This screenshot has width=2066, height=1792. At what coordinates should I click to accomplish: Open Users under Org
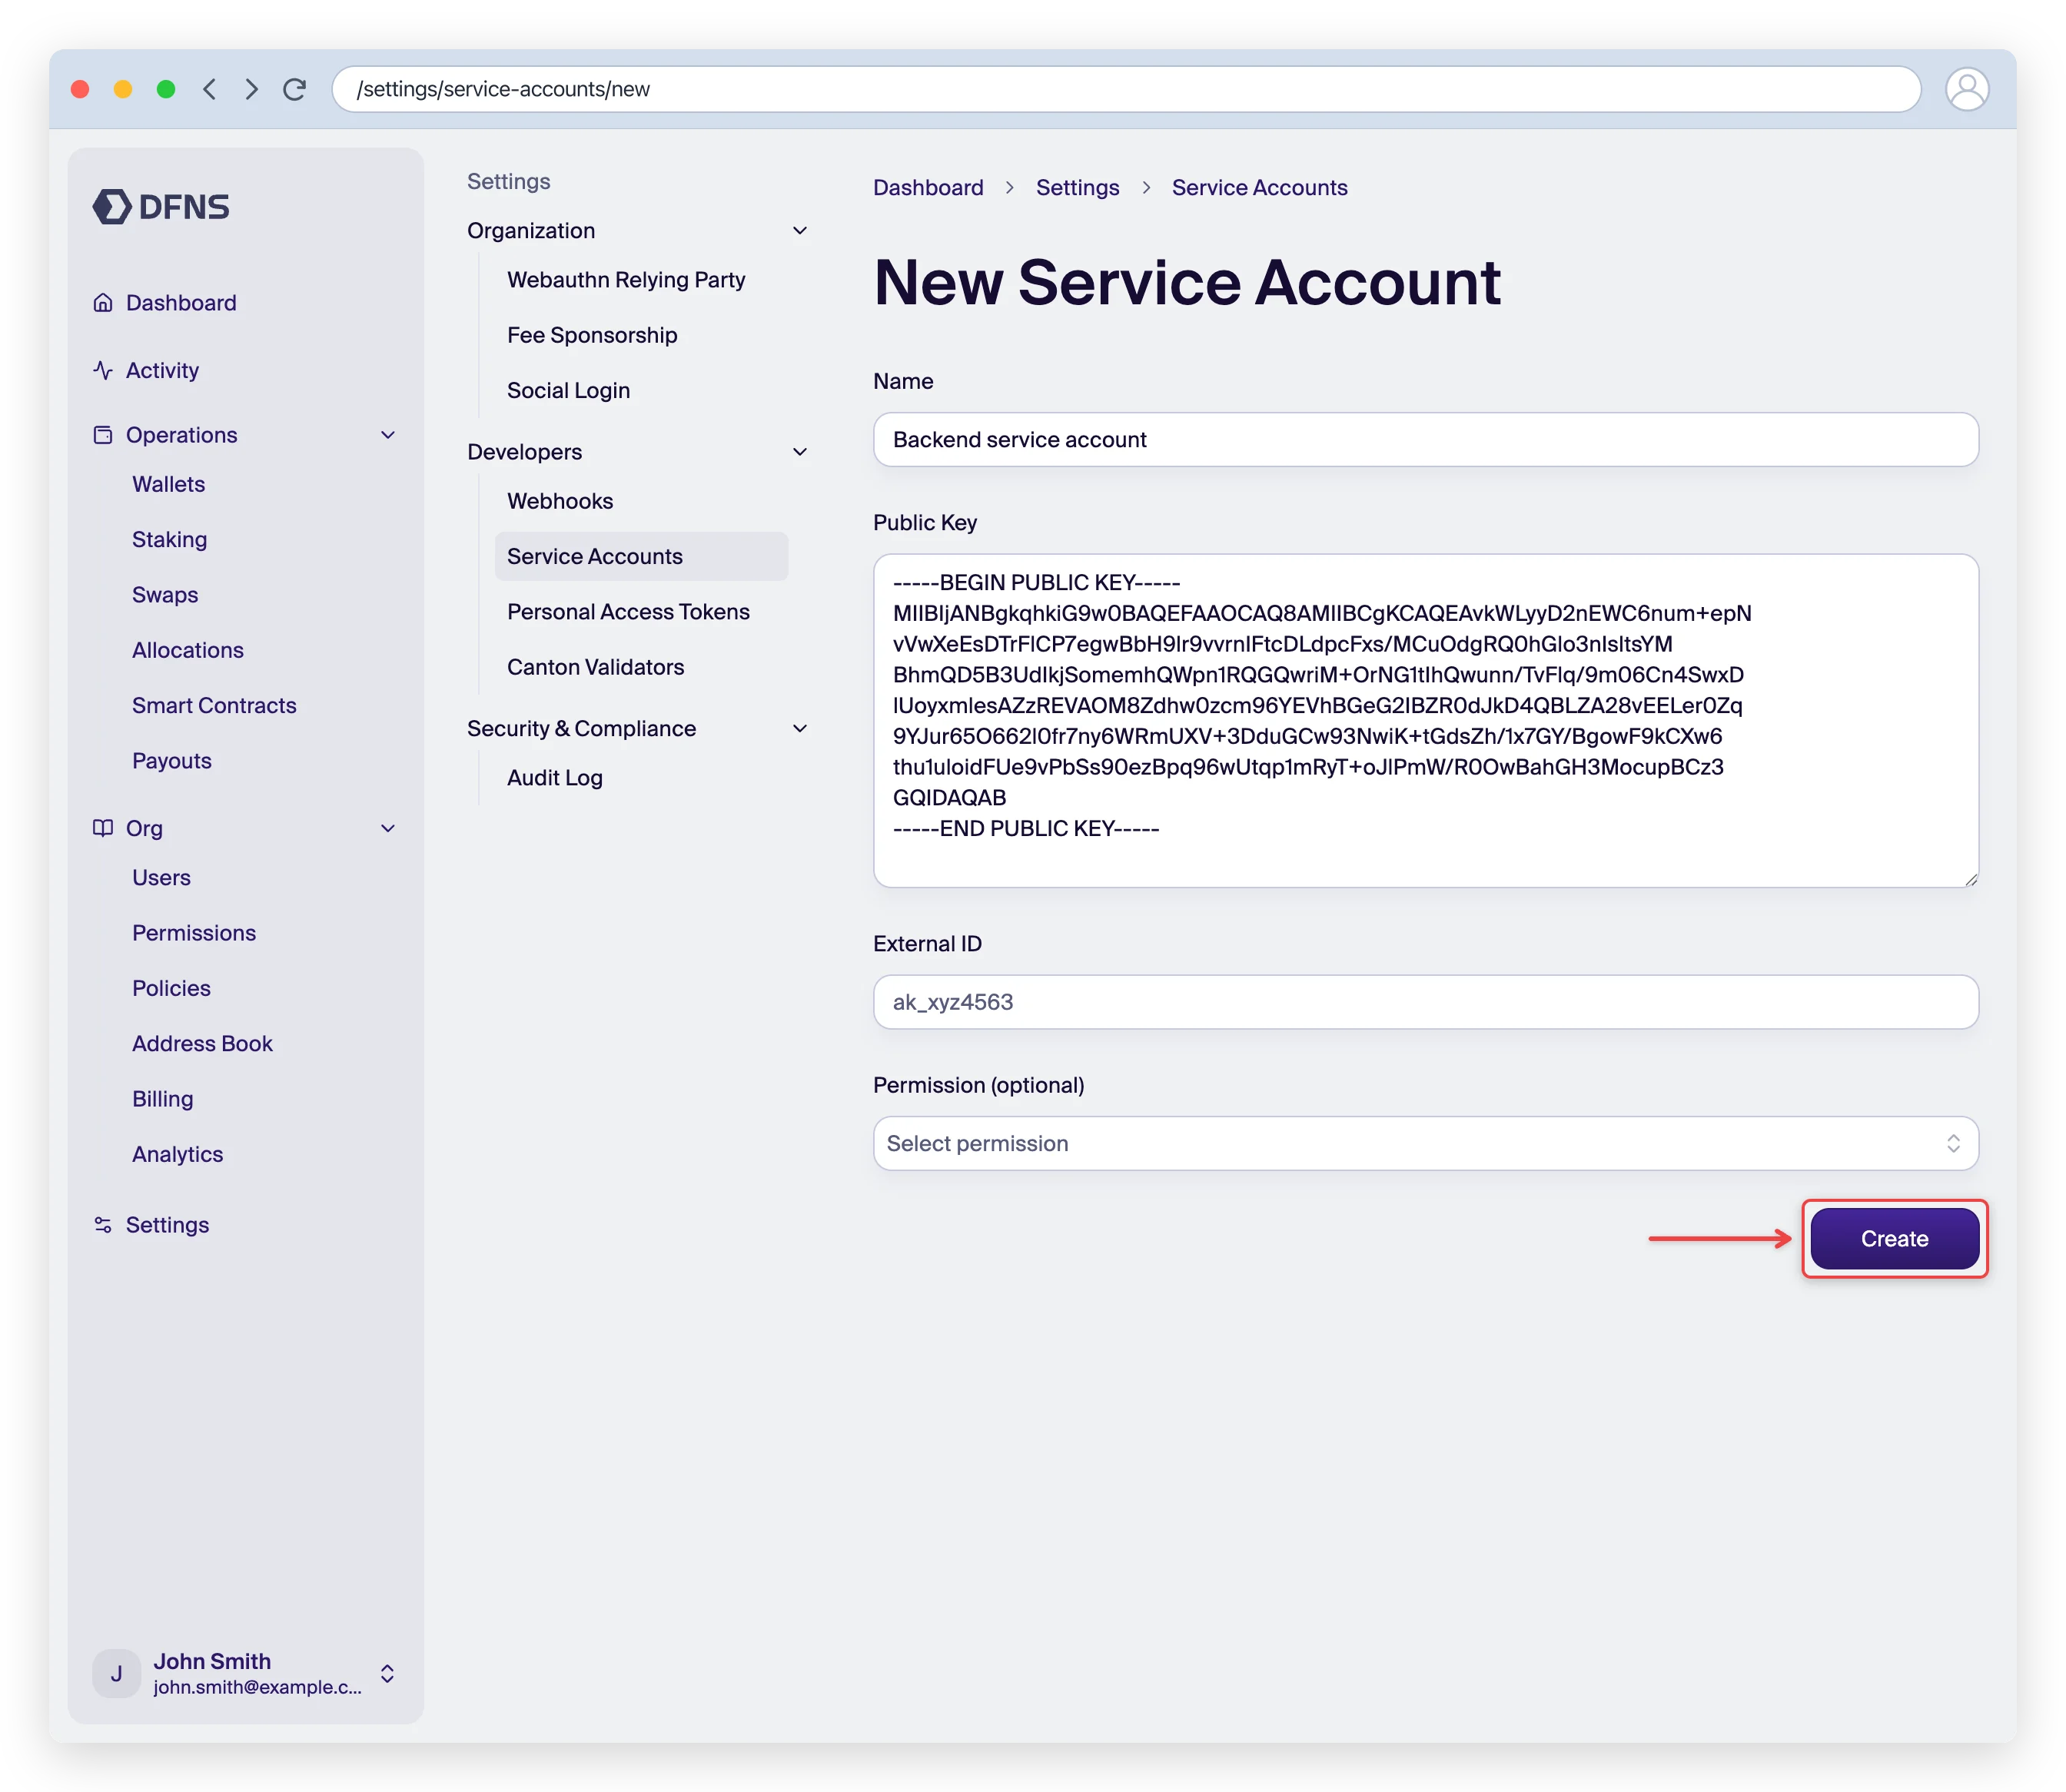point(162,878)
